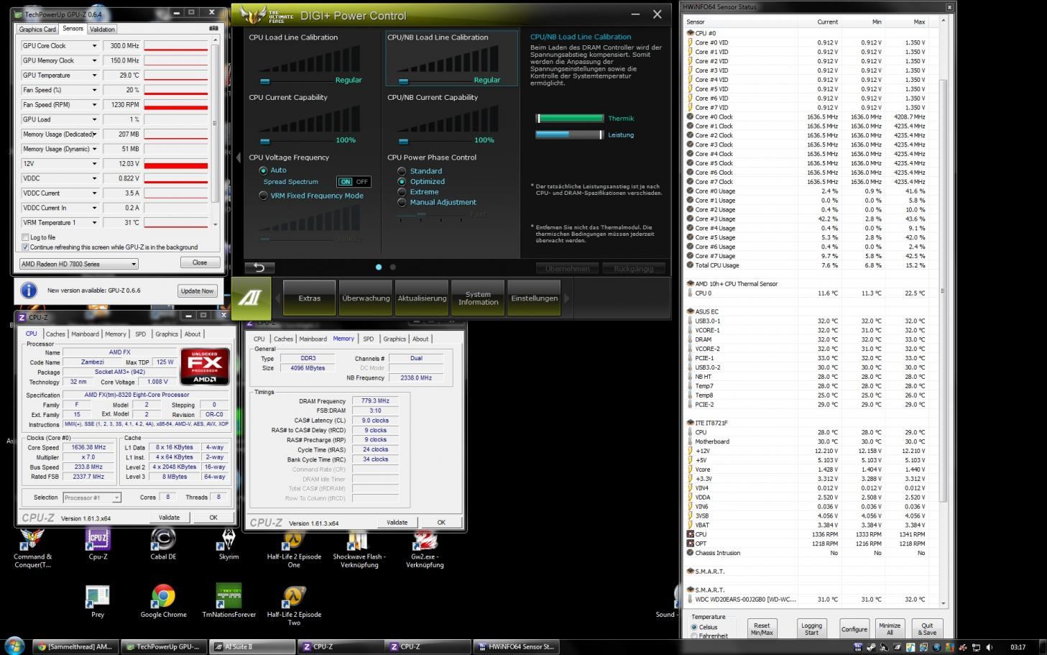The image size is (1047, 655).
Task: Open GPU Temperature sensor dropdown
Action: pyautogui.click(x=94, y=75)
